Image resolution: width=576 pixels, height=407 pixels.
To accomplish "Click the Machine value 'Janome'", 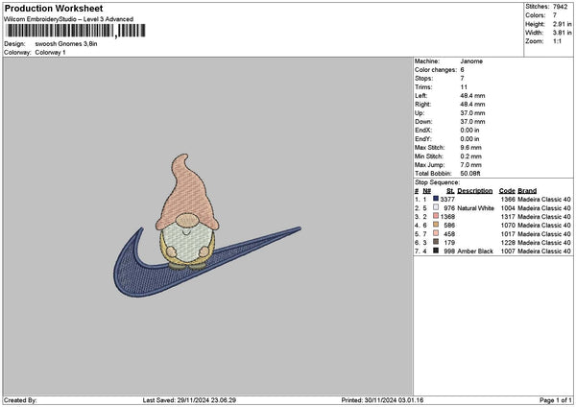I will point(471,61).
